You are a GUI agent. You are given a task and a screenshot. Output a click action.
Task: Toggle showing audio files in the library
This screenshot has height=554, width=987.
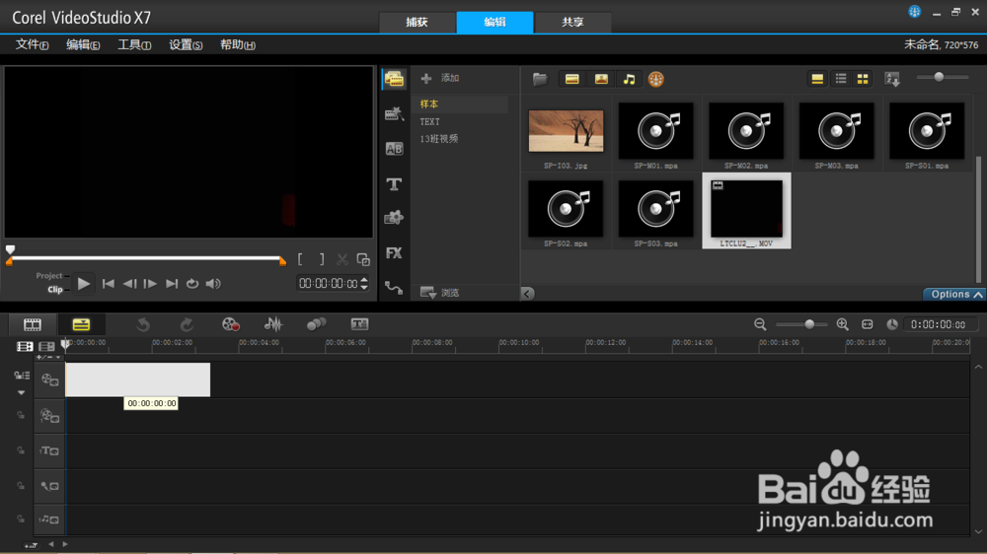[x=629, y=79]
